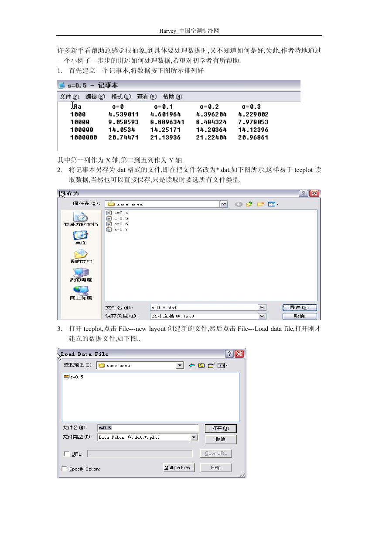Screen dimensions: 379x536
Task: Click the help icon in Load Data File title bar
Action: coord(229,354)
